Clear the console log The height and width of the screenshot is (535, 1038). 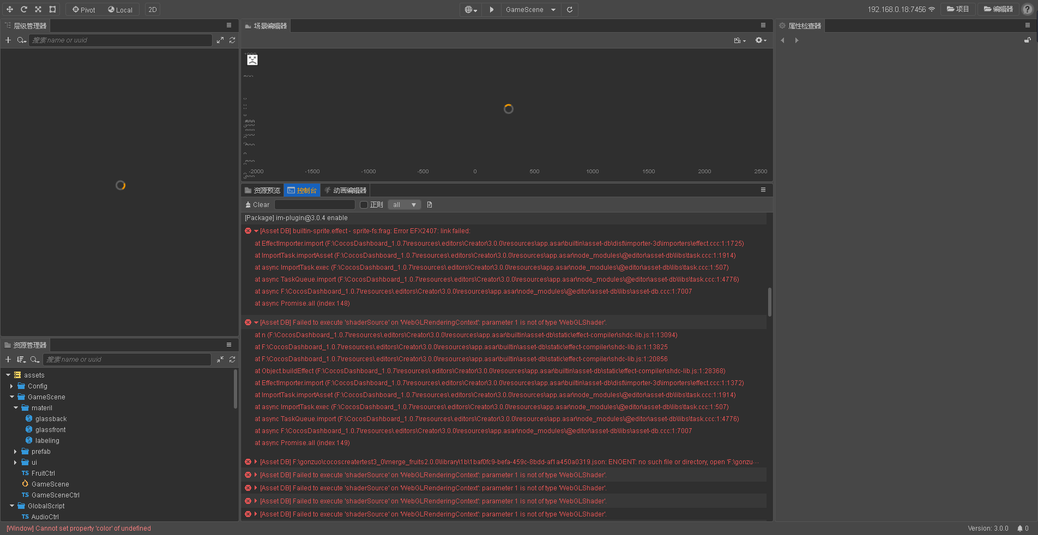(x=257, y=205)
